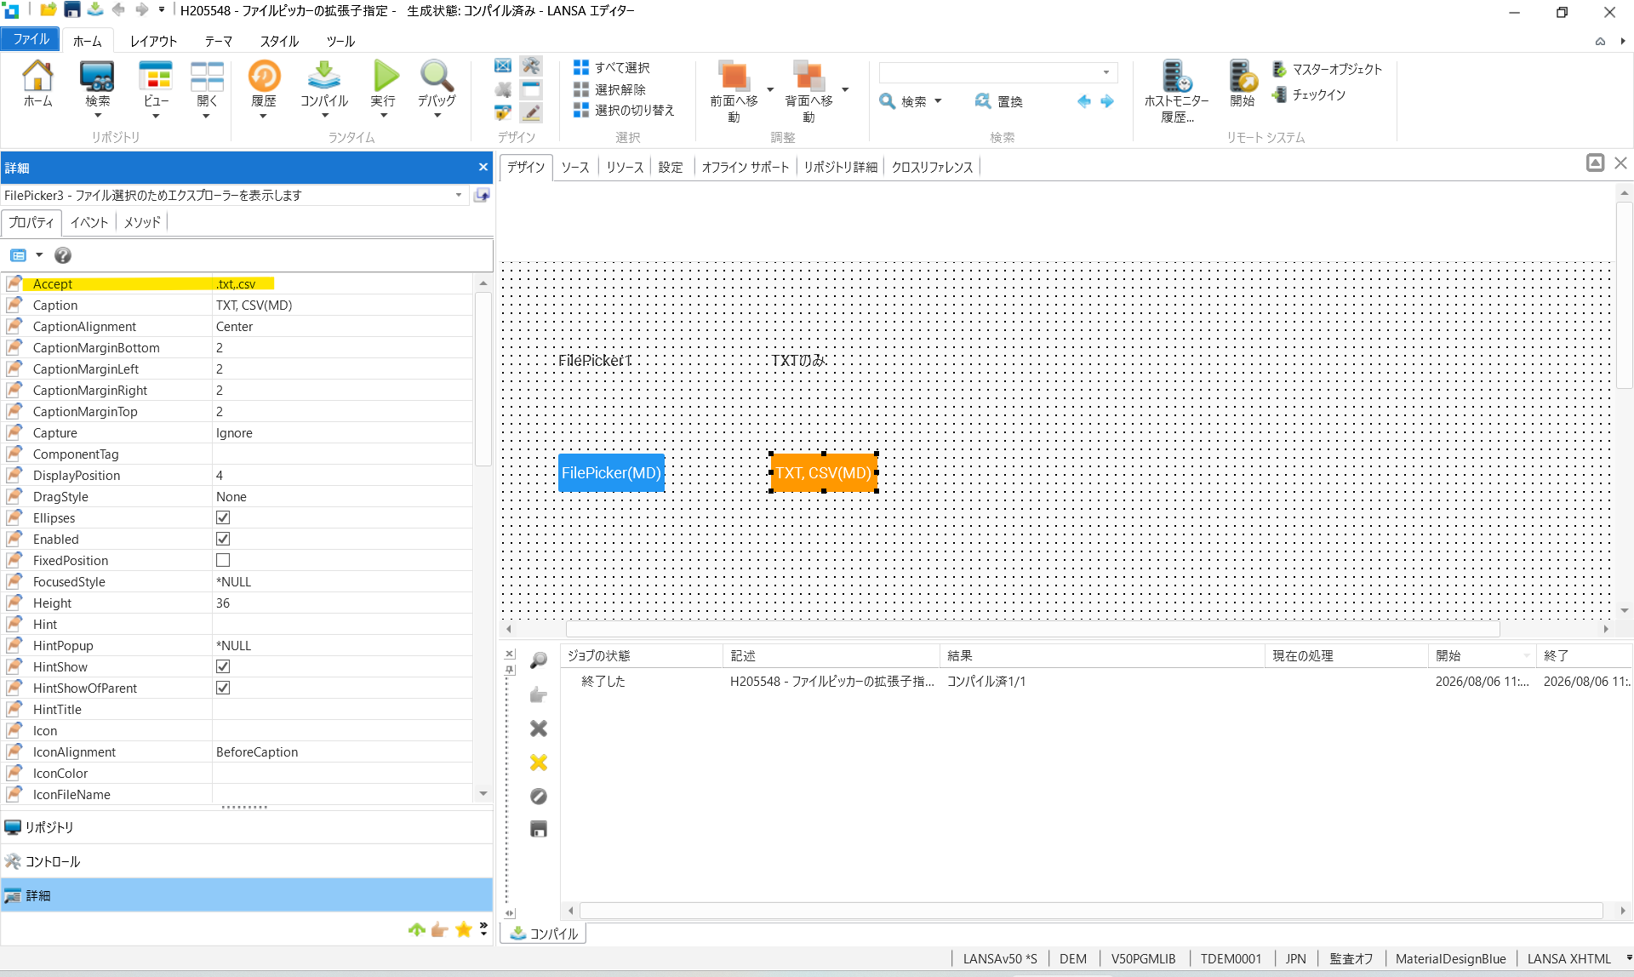
Task: Click the magnifier icon in compile pane
Action: pyautogui.click(x=538, y=660)
